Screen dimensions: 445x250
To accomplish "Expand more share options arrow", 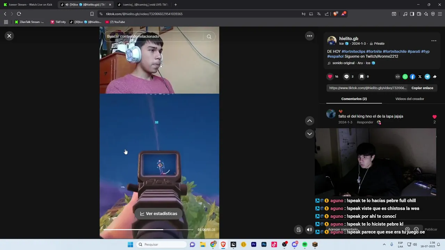I will pyautogui.click(x=435, y=77).
